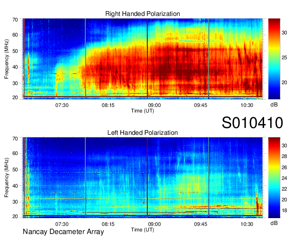Click Time (UT) label under Right Handed plot
Image resolution: width=292 pixels, height=237 pixels.
[143, 111]
